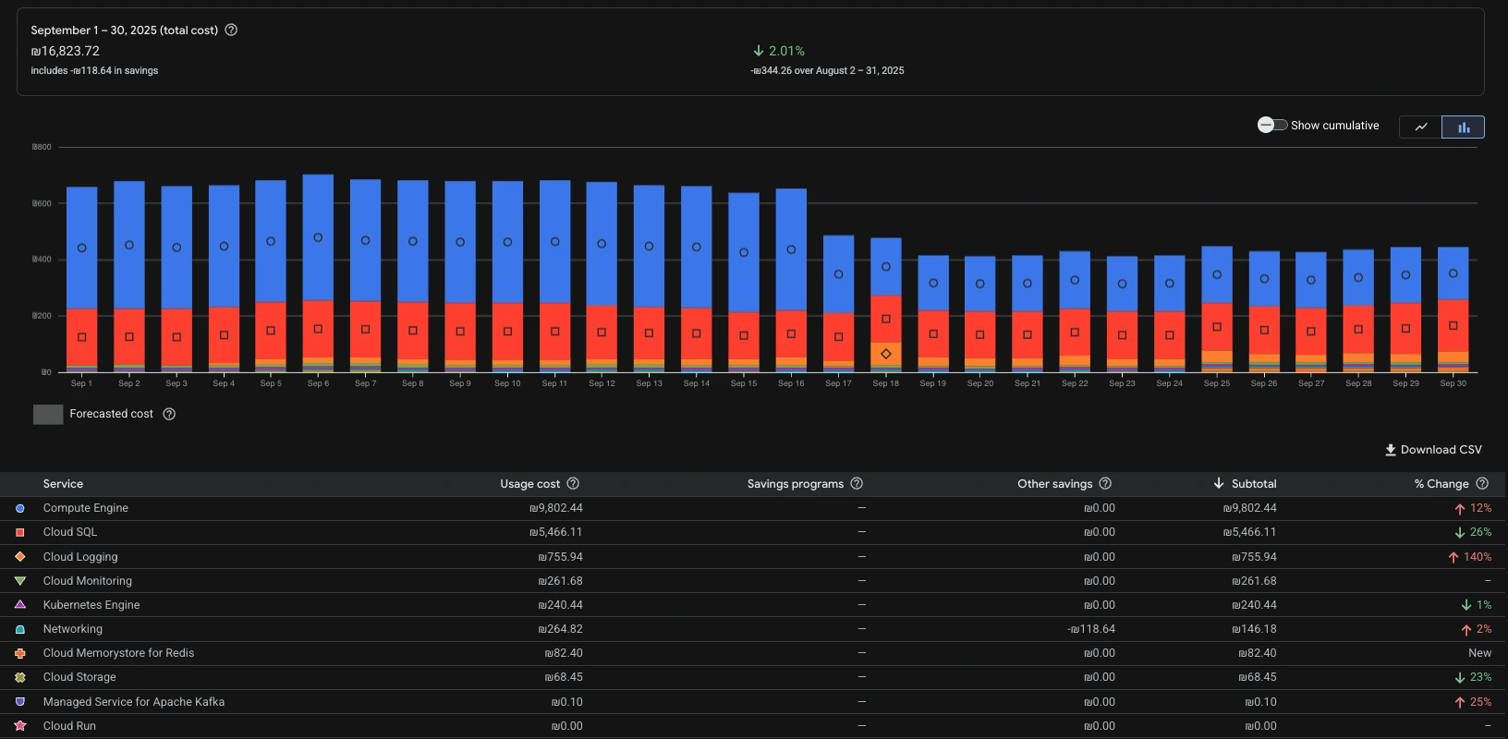Download CSV of cost table
1508x739 pixels.
click(x=1433, y=450)
